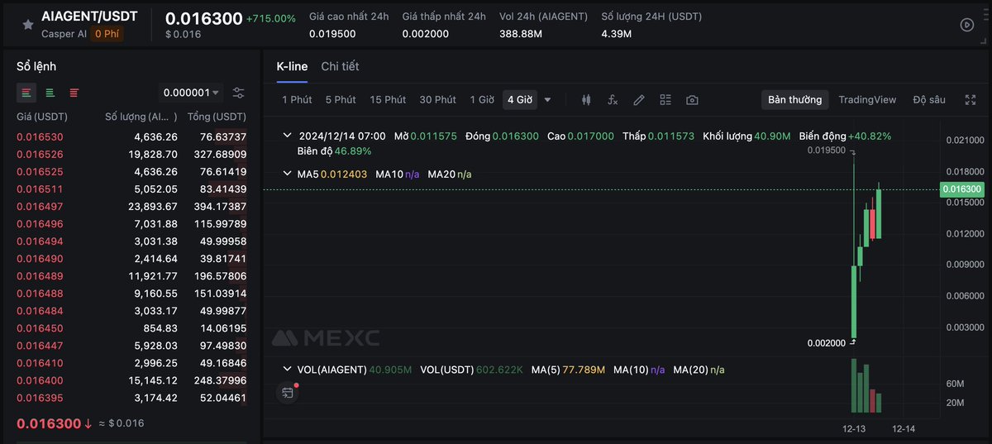Viewport: 992px width, 444px height.
Task: Click the Số lượng 24H (USDT) value 4.39M
Action: (x=617, y=34)
